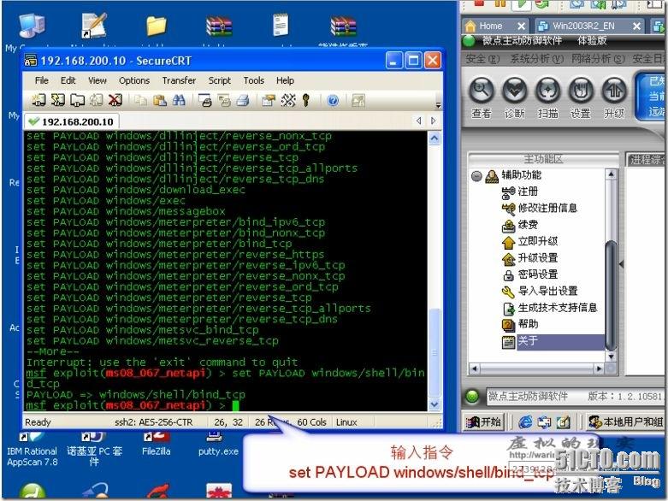Click the 本地用户和组 taskbar button

624,421
